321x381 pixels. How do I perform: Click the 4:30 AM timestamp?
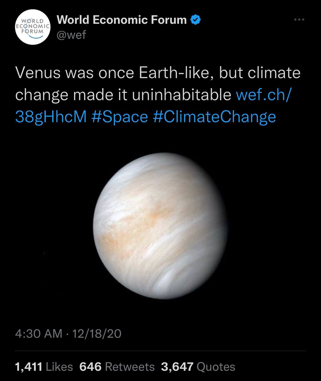39,333
